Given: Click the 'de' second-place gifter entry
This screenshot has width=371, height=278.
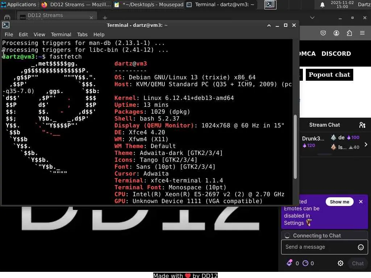Looking at the screenshot, I should (345, 138).
